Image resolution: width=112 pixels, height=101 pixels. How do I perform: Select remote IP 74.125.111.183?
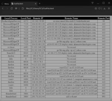click(38, 65)
